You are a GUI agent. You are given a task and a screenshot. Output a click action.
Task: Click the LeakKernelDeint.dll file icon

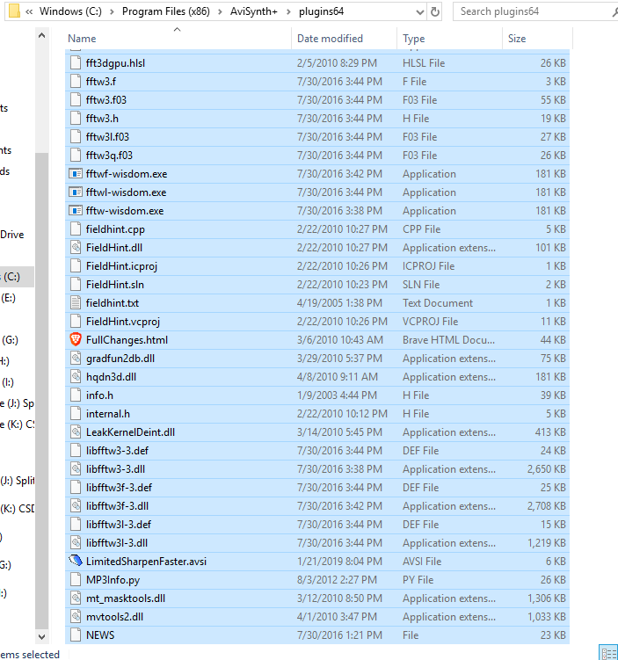pos(76,432)
